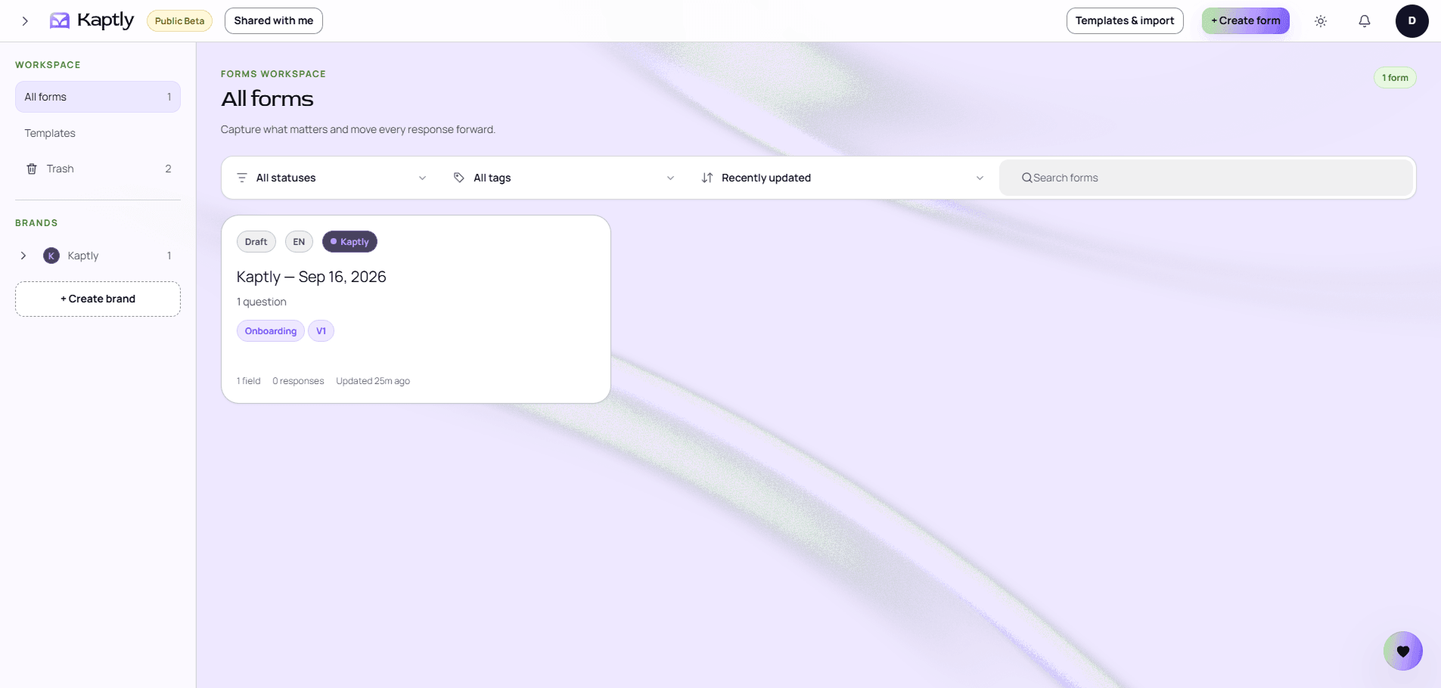The width and height of the screenshot is (1441, 688).
Task: Click the All forms page heading
Action: coord(267,99)
